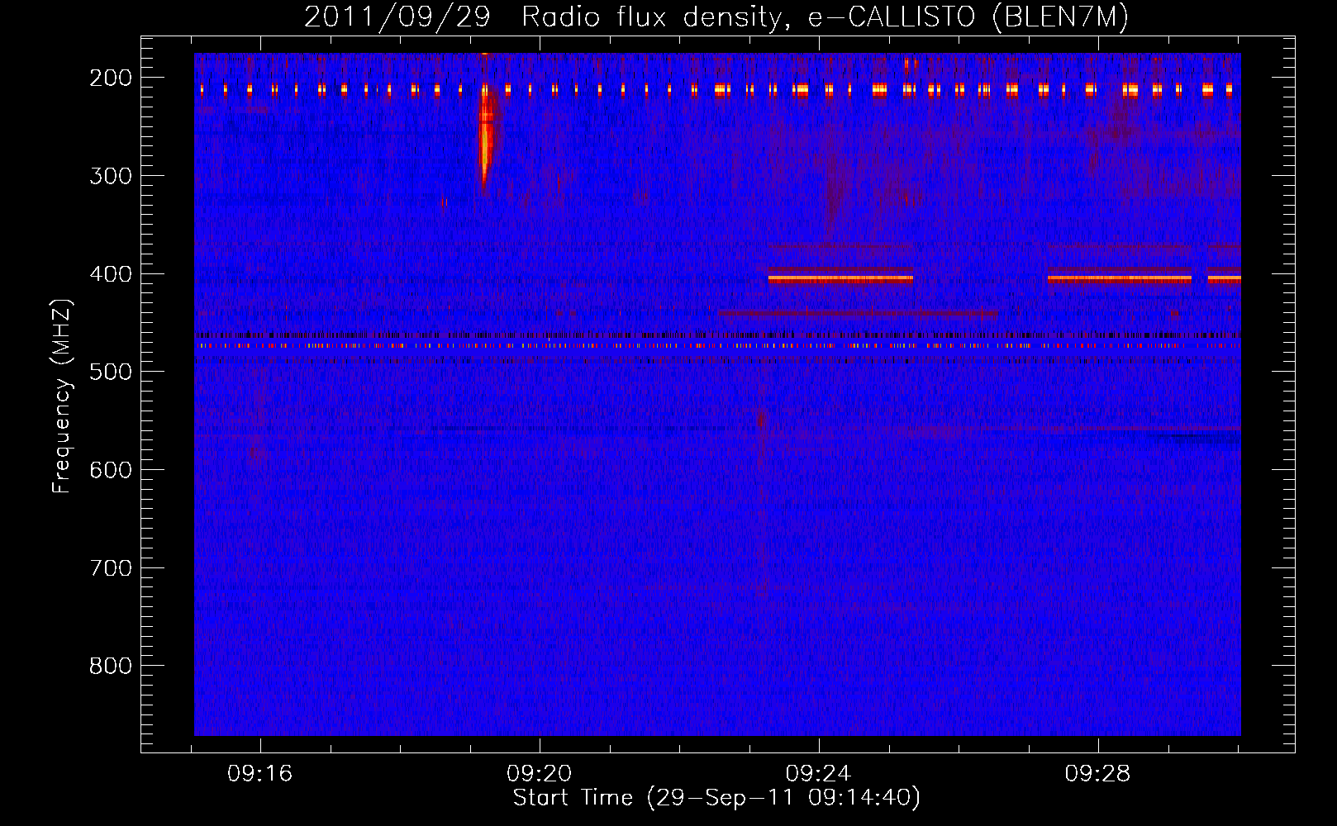Click the 700 frequency tick label
The width and height of the screenshot is (1337, 826).
pyautogui.click(x=111, y=568)
